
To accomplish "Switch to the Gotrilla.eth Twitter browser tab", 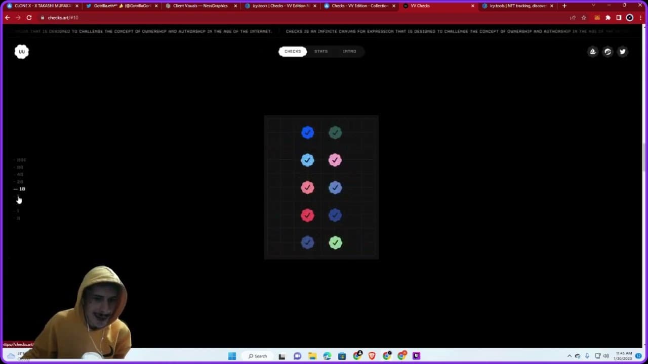I will (121, 6).
